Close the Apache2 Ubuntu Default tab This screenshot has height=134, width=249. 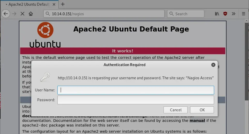(x=54, y=4)
